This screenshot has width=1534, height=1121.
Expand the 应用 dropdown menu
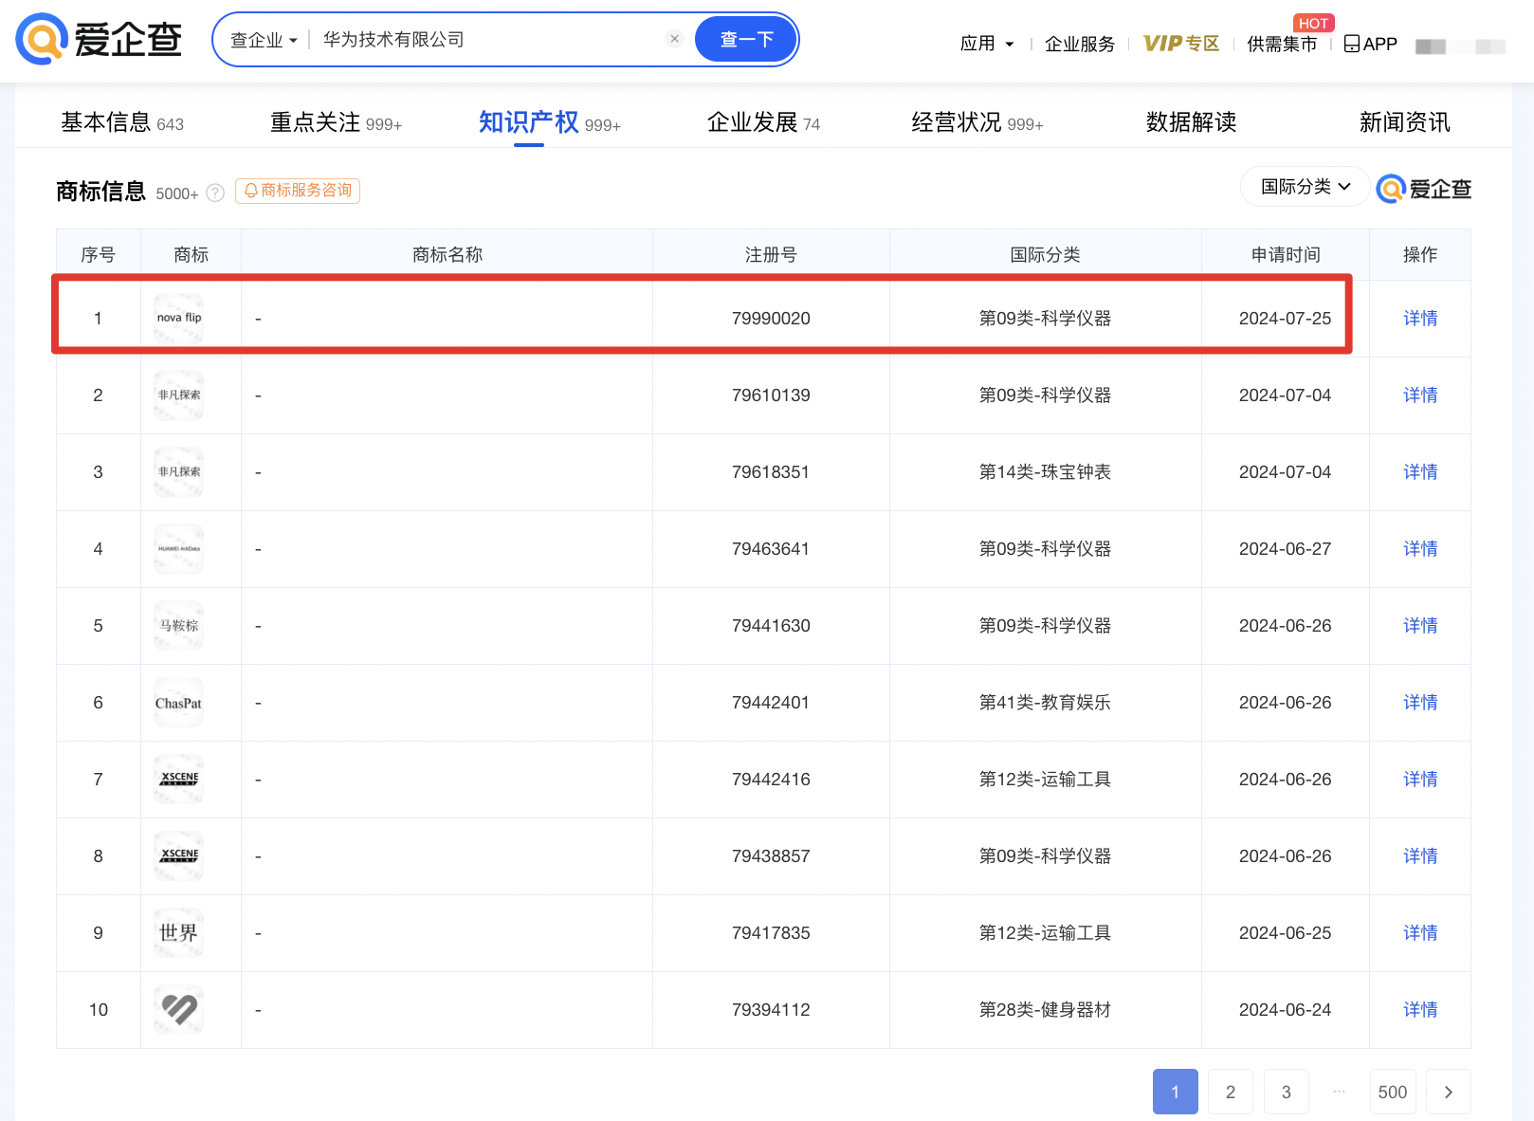[x=987, y=44]
